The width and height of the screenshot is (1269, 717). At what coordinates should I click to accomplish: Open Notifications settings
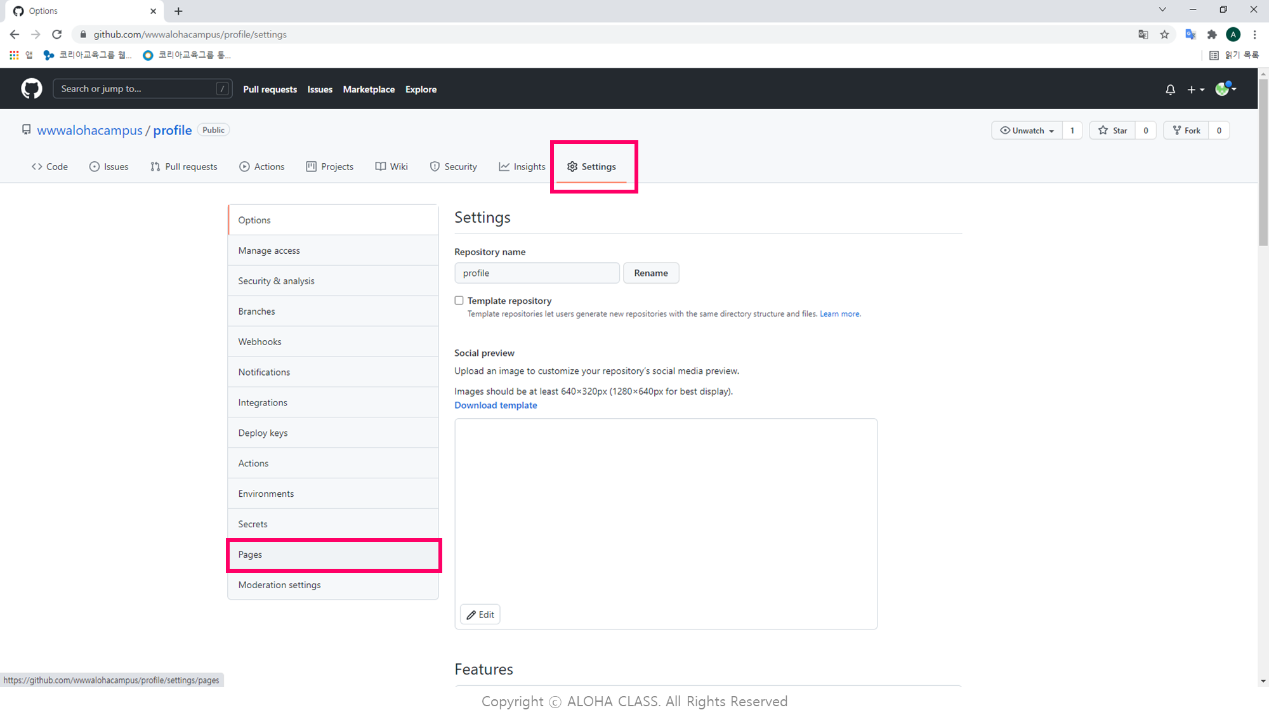[x=333, y=372]
